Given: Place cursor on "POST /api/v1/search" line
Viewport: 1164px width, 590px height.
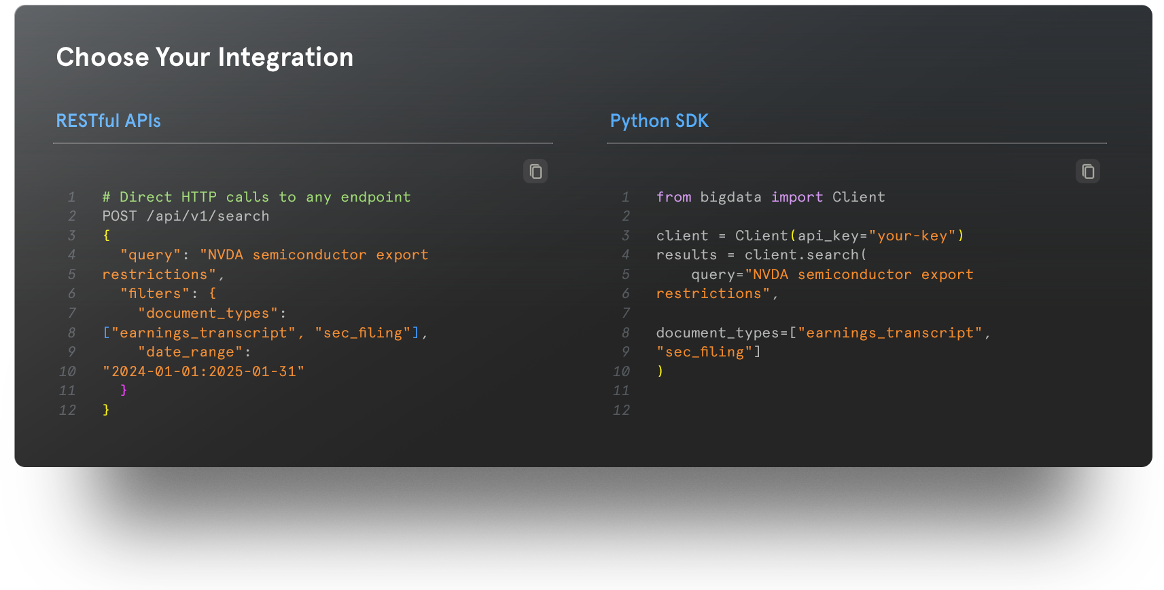Looking at the screenshot, I should [x=186, y=216].
